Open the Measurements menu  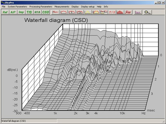click(62, 7)
